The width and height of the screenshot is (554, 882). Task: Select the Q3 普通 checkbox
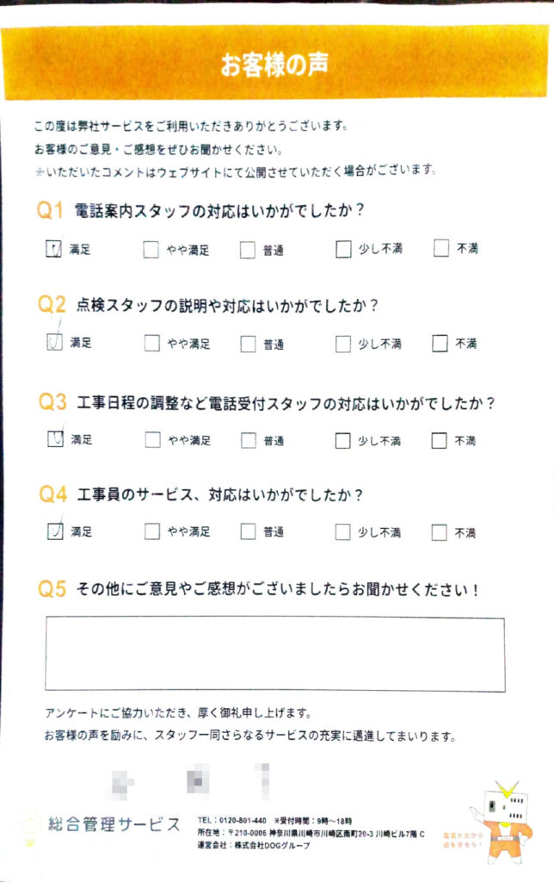pyautogui.click(x=248, y=440)
